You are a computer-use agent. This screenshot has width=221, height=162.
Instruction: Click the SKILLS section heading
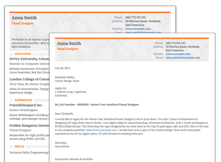click(x=19, y=146)
